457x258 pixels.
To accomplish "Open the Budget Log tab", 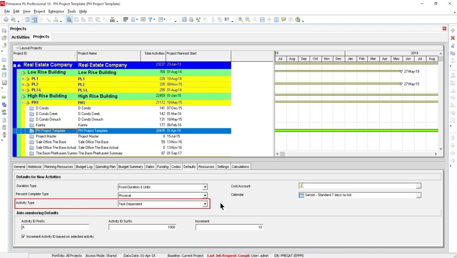I will tap(84, 167).
